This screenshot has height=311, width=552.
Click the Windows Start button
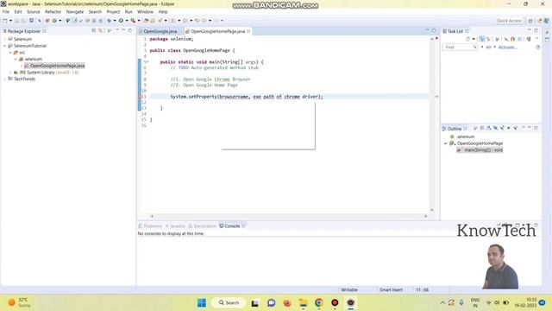[x=202, y=303]
